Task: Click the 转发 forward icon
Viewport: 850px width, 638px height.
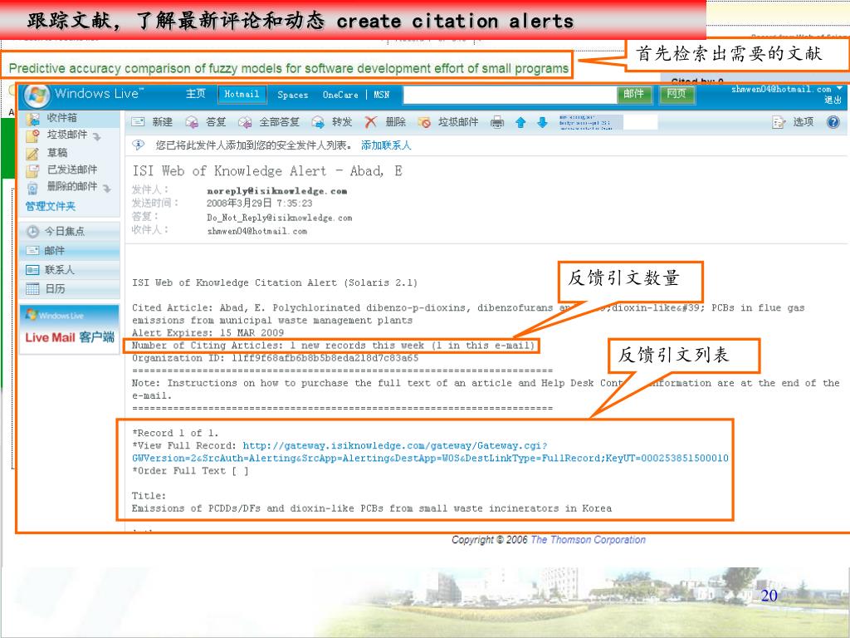Action: [x=318, y=122]
